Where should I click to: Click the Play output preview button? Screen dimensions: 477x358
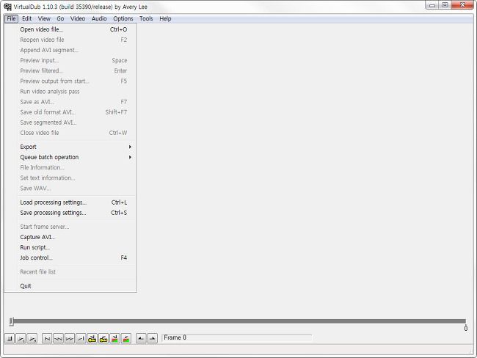(x=32, y=338)
